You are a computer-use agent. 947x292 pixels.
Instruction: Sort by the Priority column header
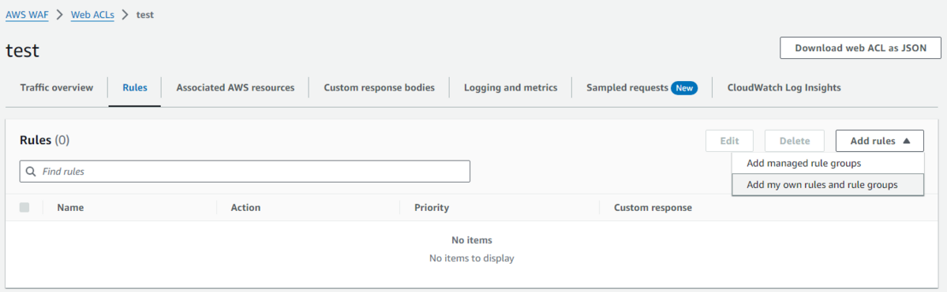pyautogui.click(x=432, y=208)
